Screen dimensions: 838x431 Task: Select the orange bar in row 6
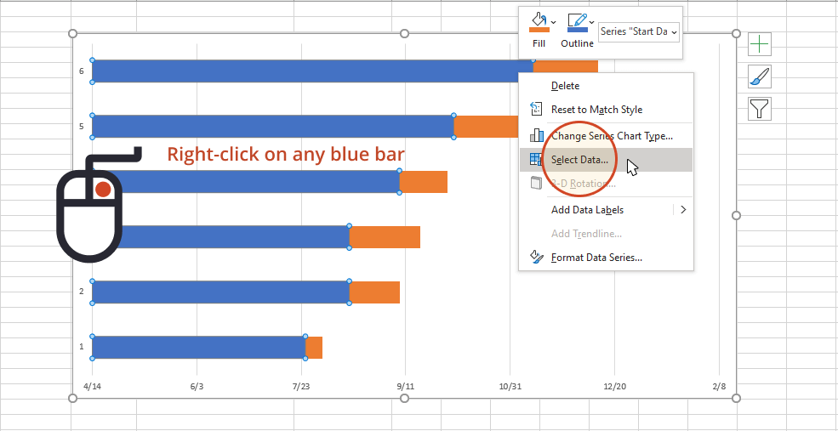(x=566, y=66)
